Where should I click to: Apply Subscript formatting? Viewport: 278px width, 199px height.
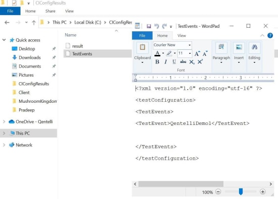point(192,62)
